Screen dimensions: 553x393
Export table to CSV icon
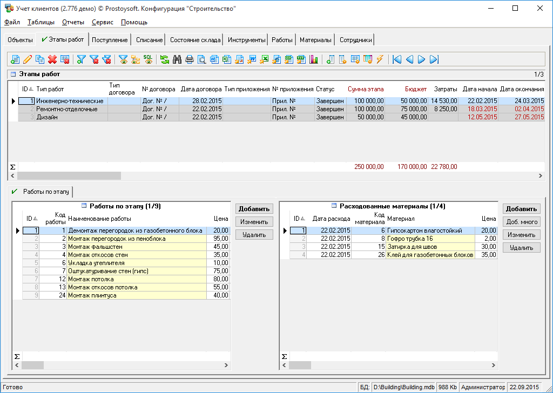(289, 59)
